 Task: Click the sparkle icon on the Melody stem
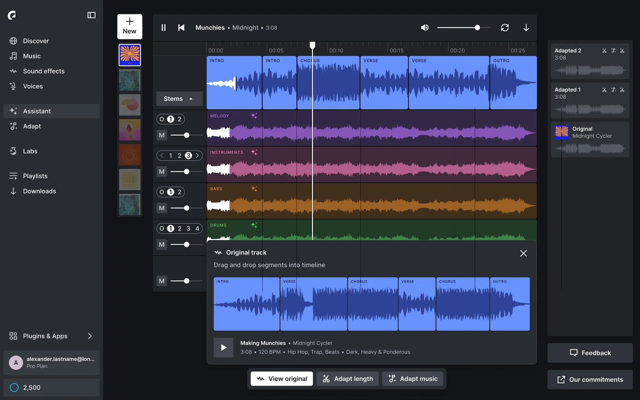click(x=254, y=116)
